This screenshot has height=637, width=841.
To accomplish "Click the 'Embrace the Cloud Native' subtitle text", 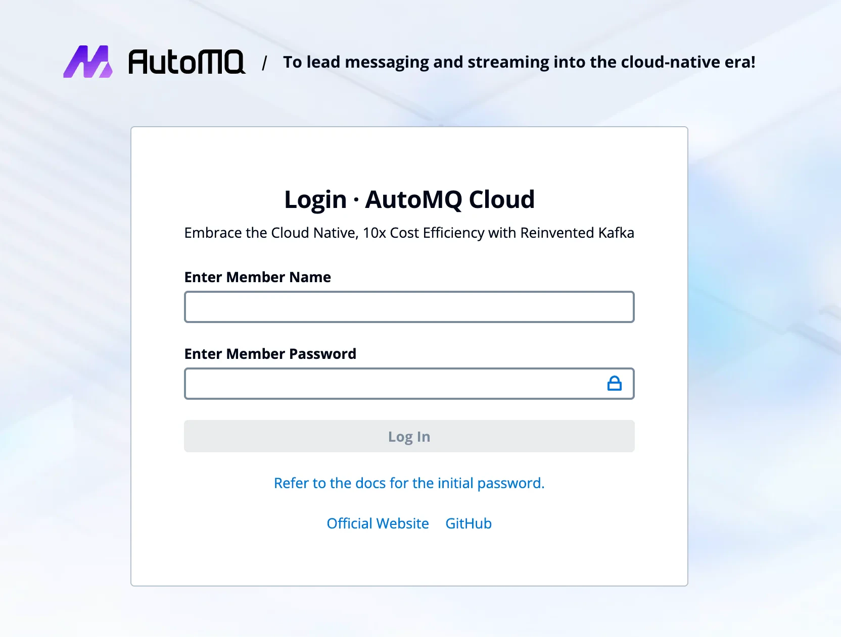I will coord(409,233).
